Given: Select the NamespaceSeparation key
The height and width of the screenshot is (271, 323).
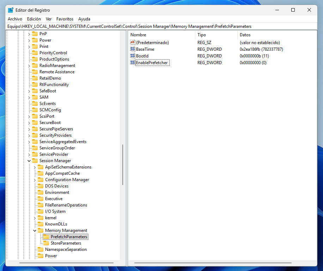Looking at the screenshot, I should [66, 250].
